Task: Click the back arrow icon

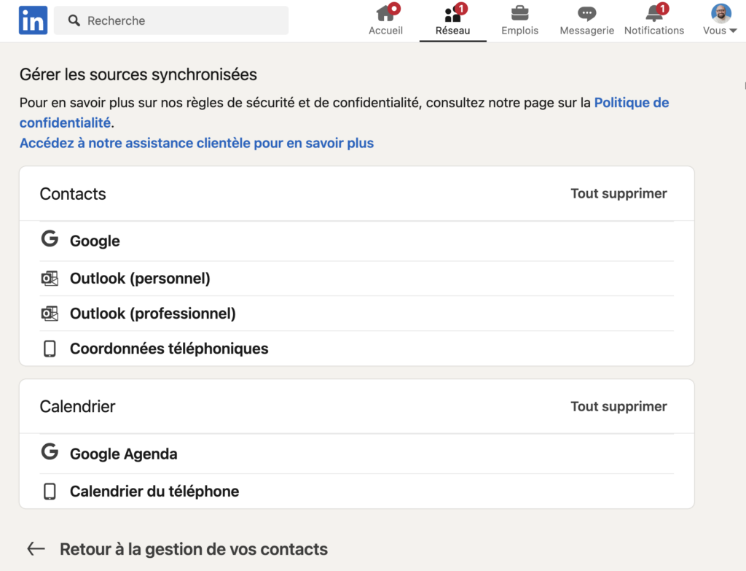Action: [36, 548]
